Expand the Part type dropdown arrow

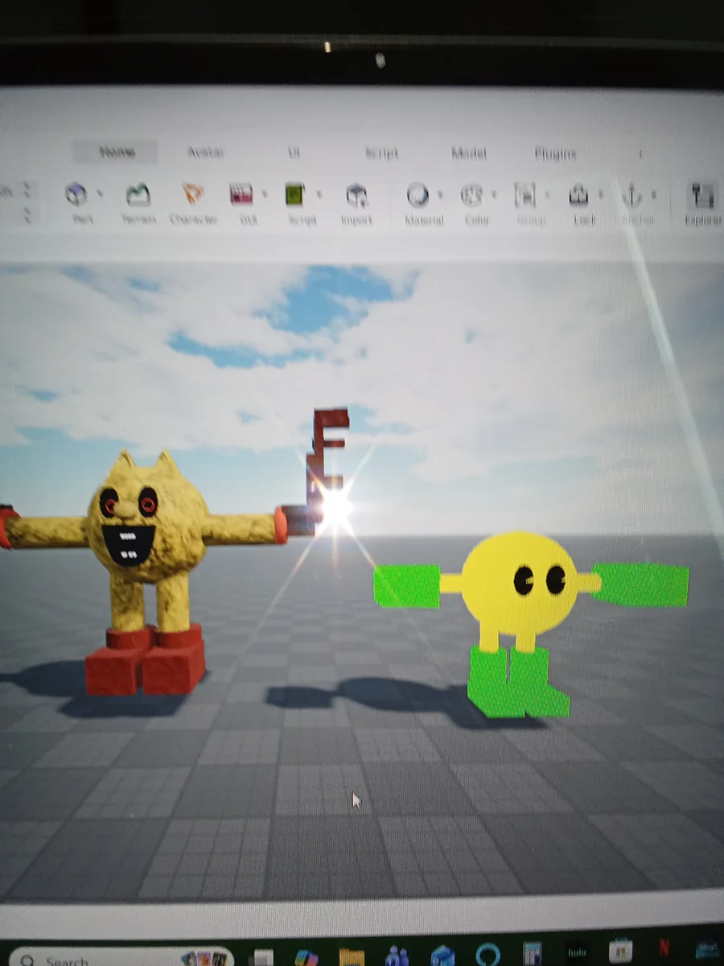click(x=101, y=194)
